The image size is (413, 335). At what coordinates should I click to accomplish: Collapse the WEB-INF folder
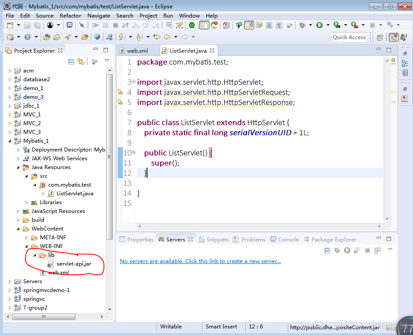pos(27,246)
